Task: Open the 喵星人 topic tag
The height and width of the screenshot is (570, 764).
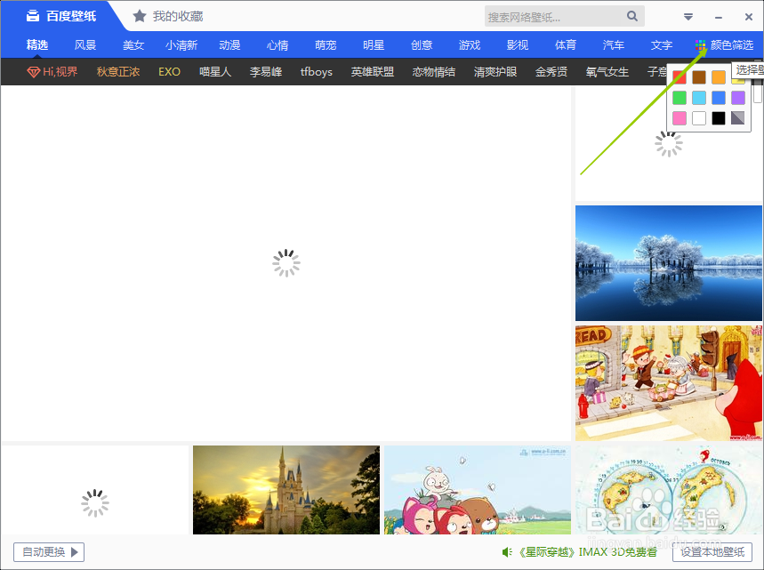Action: (215, 72)
